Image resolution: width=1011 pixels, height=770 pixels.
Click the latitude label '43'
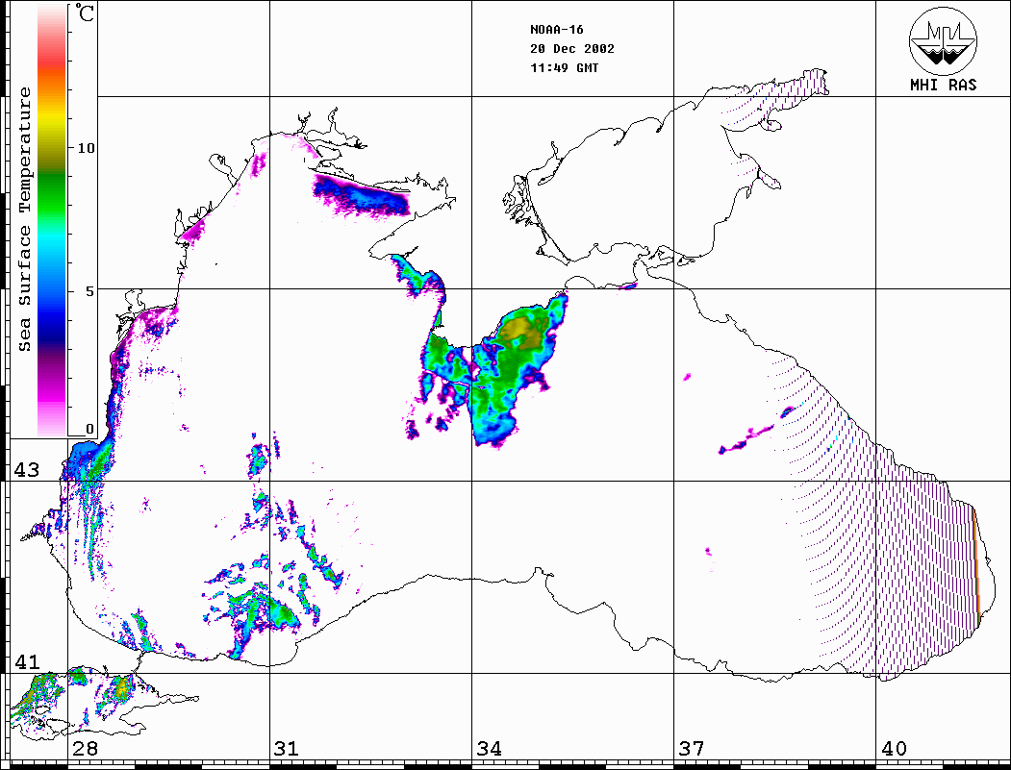(x=27, y=470)
